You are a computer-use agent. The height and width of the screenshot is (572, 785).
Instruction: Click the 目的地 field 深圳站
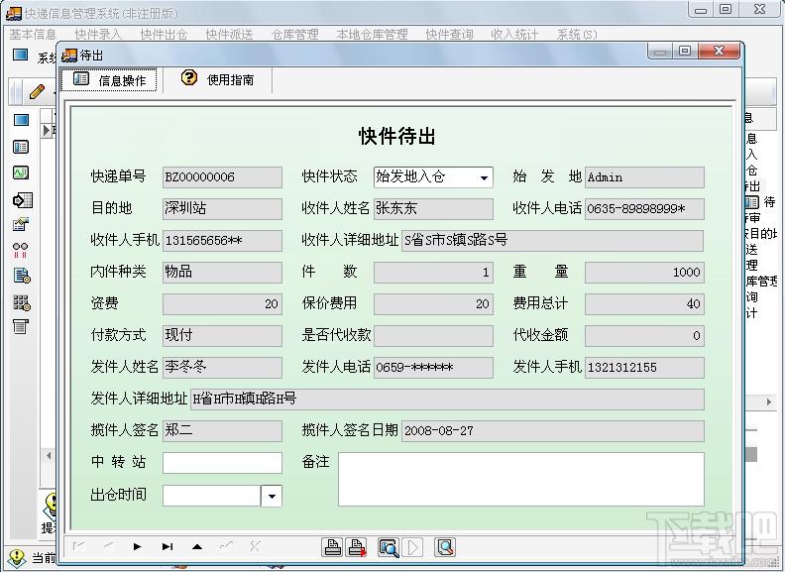pos(222,209)
